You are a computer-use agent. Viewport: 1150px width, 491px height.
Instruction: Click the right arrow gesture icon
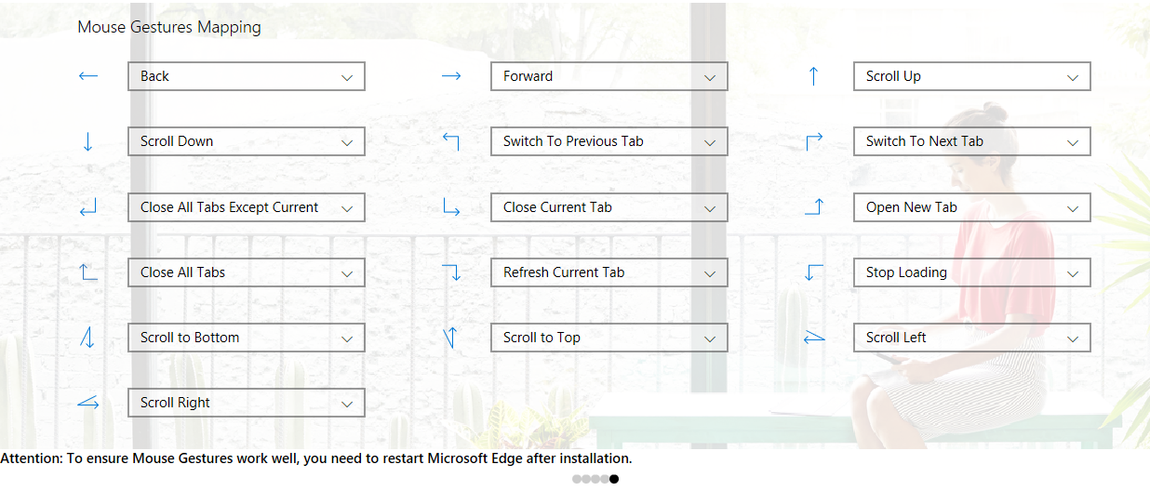coord(451,76)
